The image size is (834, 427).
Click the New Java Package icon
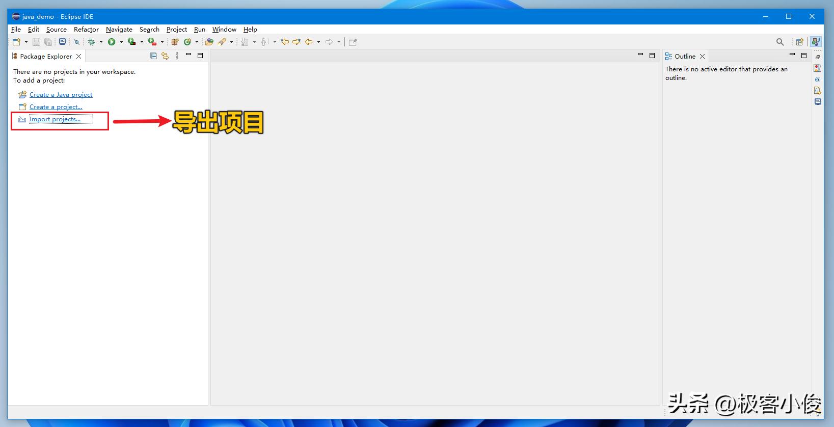(175, 42)
